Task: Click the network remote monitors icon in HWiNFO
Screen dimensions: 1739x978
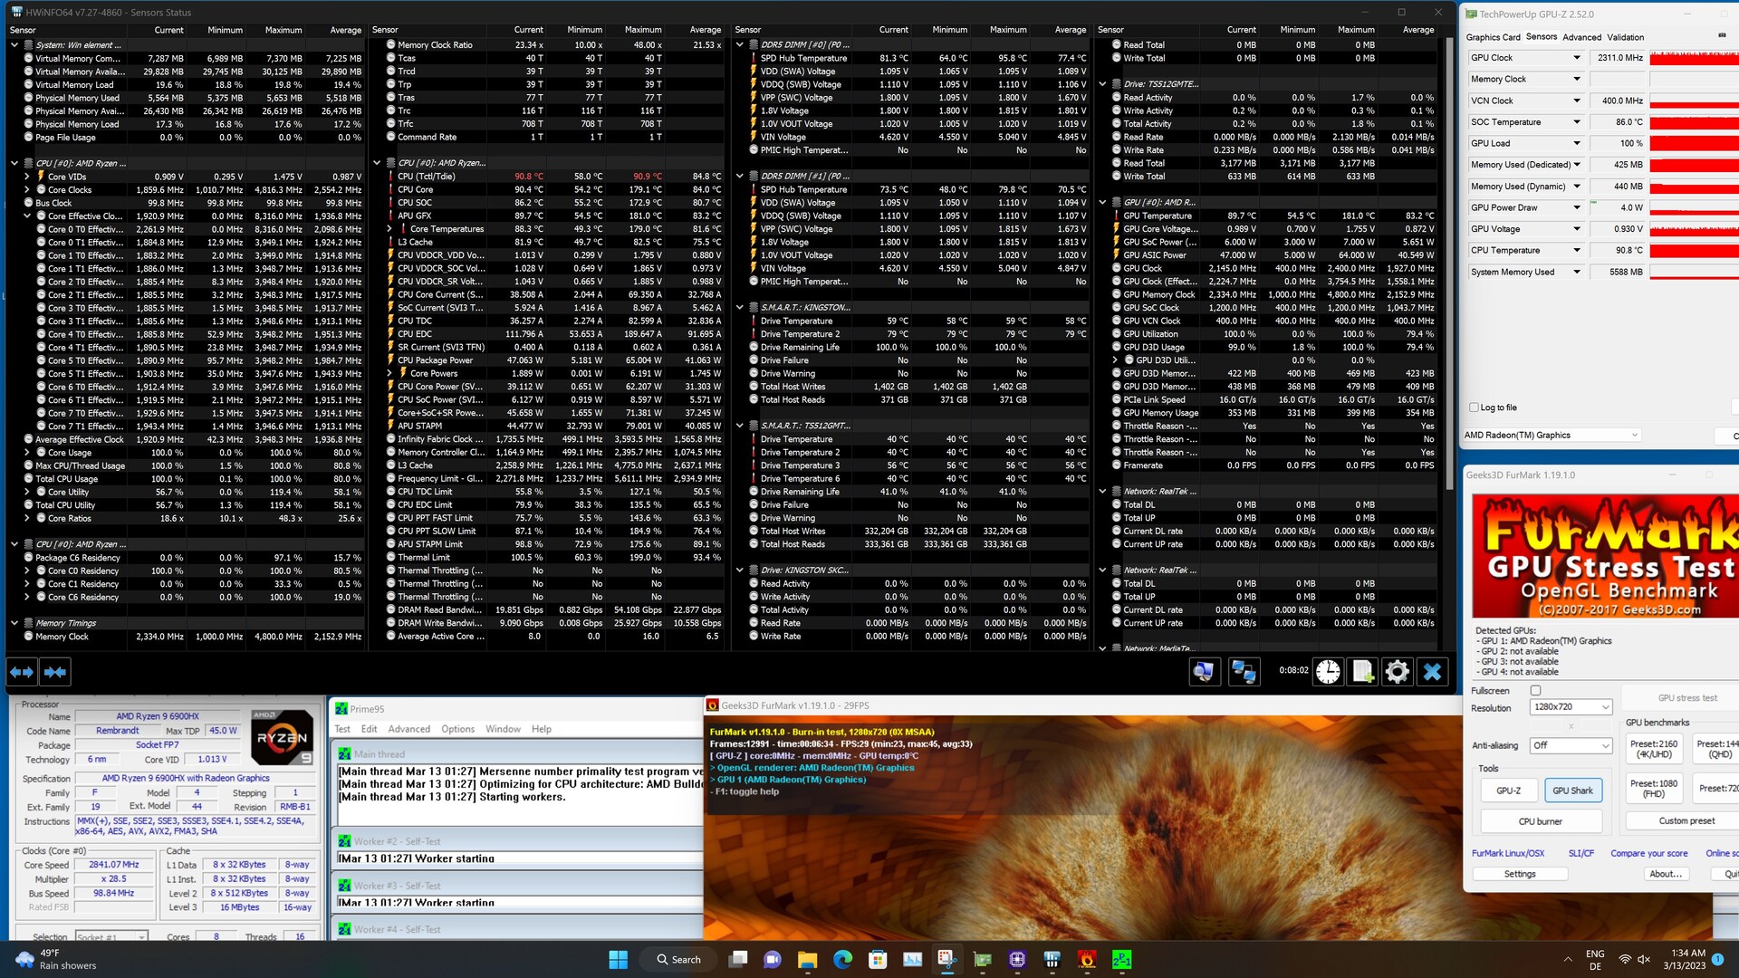Action: 1244,672
